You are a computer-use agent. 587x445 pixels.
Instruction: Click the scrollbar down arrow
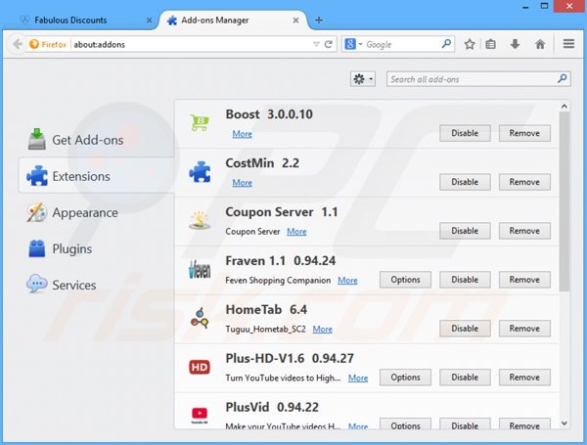click(564, 423)
